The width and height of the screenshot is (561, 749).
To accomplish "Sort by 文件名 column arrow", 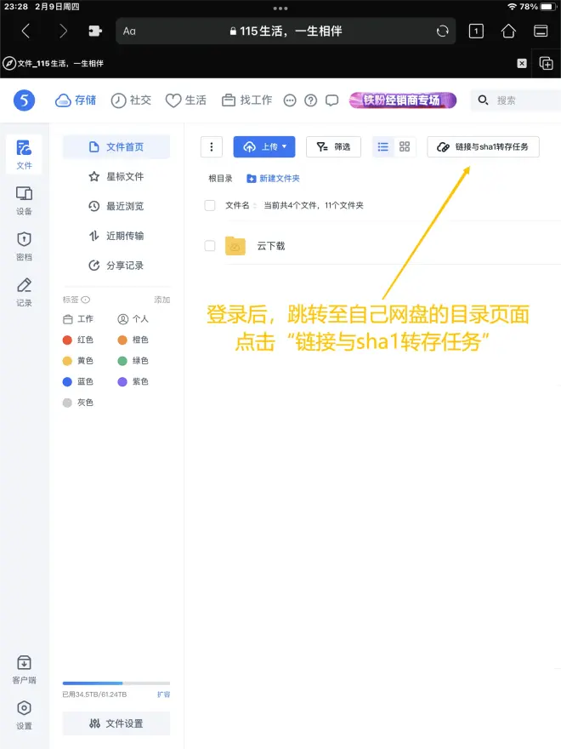I will 255,205.
